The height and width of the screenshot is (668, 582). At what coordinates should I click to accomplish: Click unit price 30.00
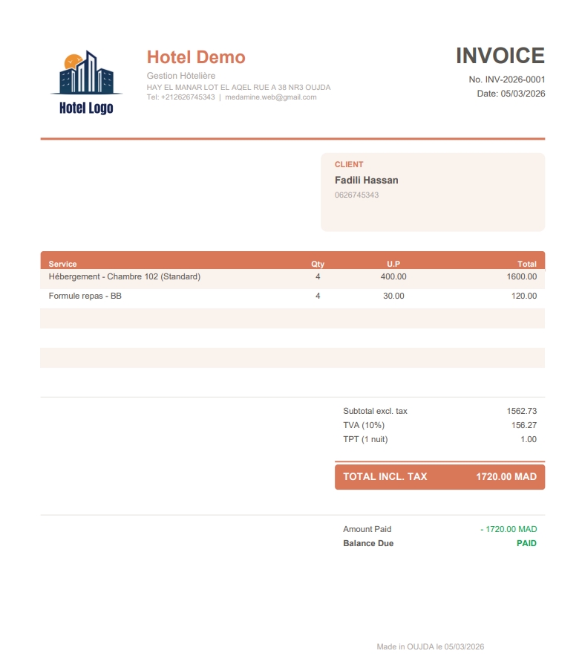tap(393, 296)
